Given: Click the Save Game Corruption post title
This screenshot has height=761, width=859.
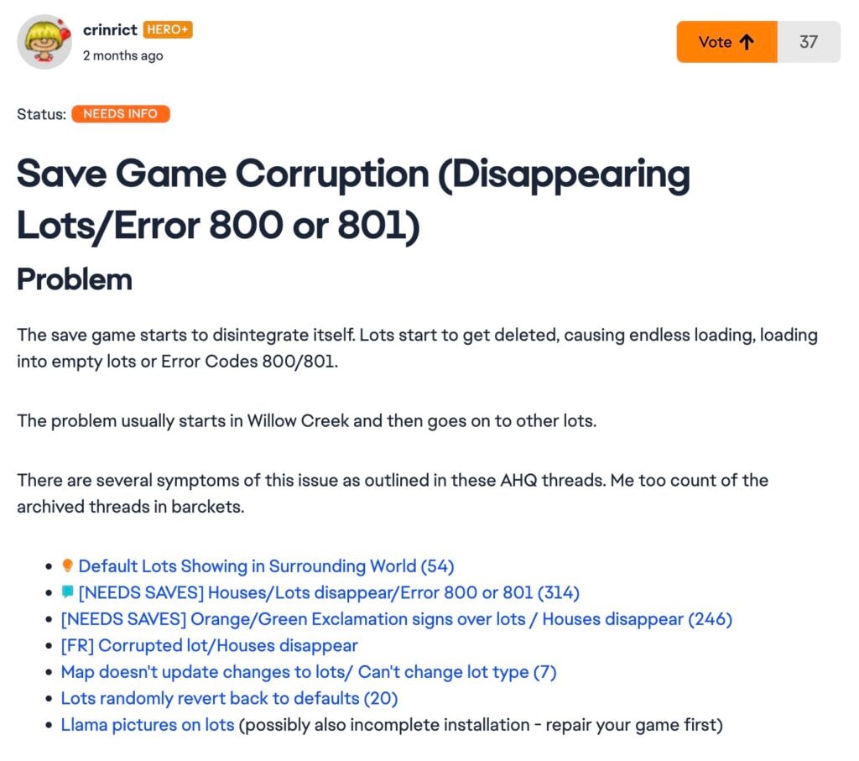Looking at the screenshot, I should point(352,200).
